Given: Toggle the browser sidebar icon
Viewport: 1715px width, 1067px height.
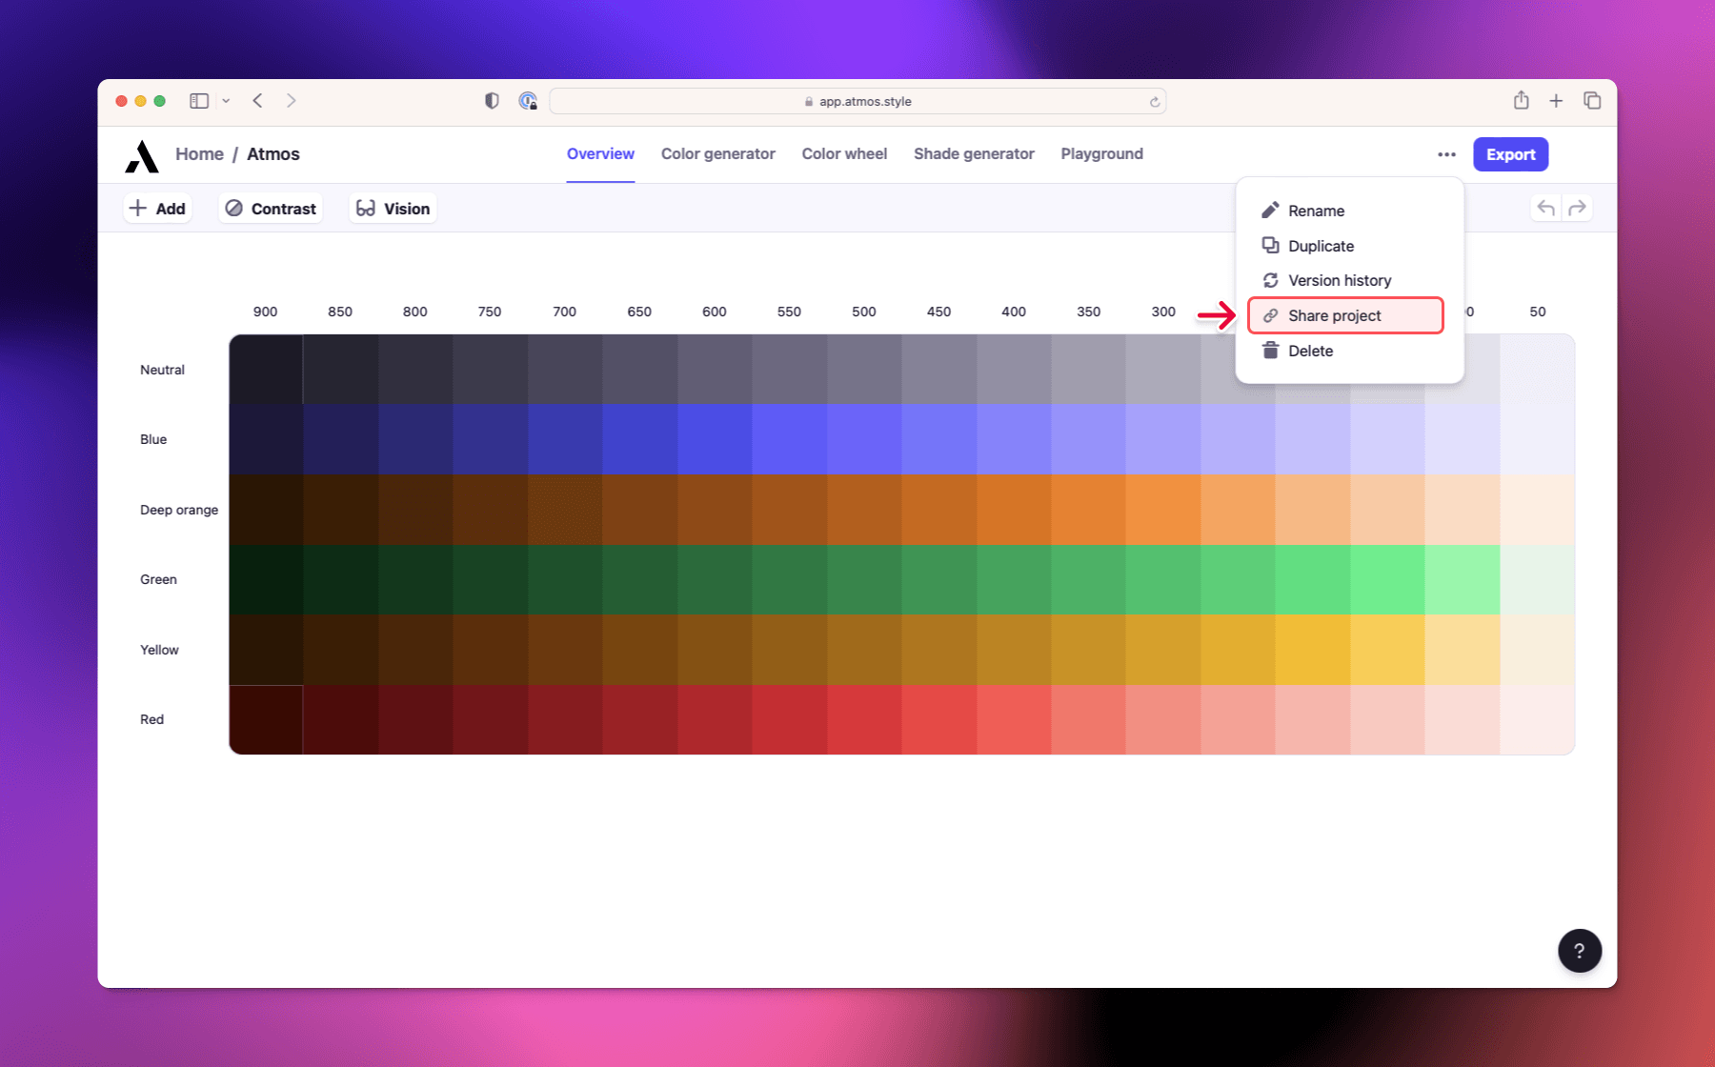Looking at the screenshot, I should [x=198, y=100].
